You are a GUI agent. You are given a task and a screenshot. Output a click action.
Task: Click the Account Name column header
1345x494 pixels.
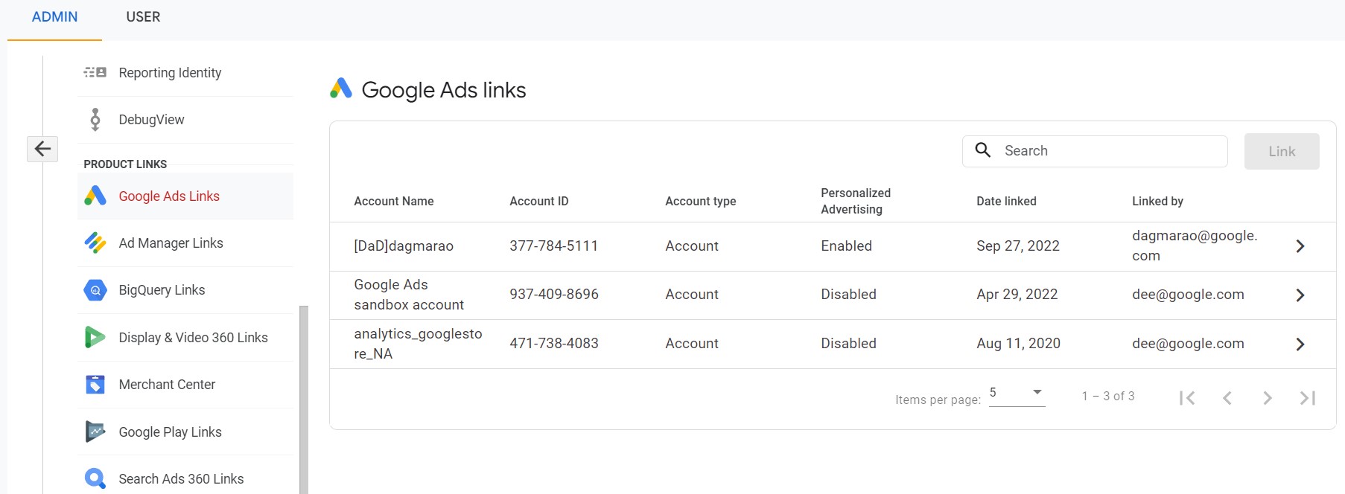394,201
